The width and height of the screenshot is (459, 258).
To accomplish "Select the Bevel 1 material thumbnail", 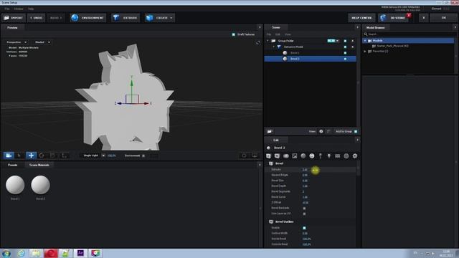I will pyautogui.click(x=15, y=185).
